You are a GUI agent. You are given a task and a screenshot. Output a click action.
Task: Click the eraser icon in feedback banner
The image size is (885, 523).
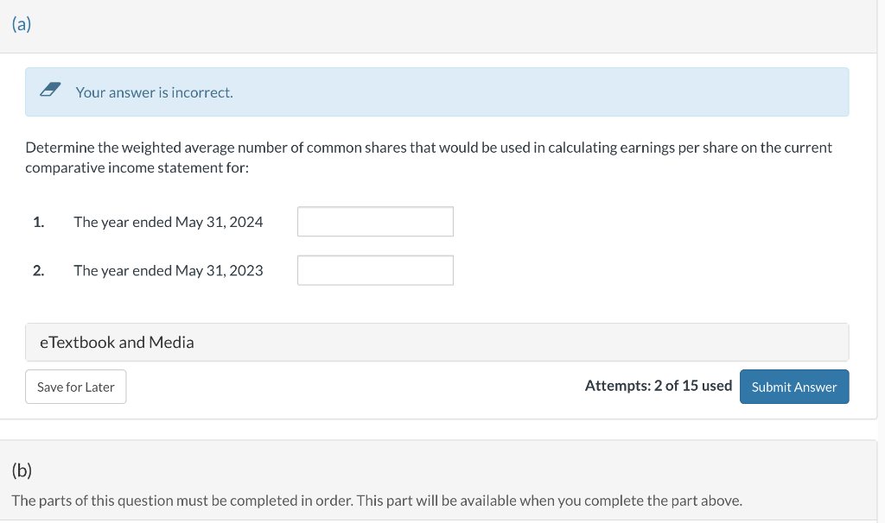coord(51,91)
